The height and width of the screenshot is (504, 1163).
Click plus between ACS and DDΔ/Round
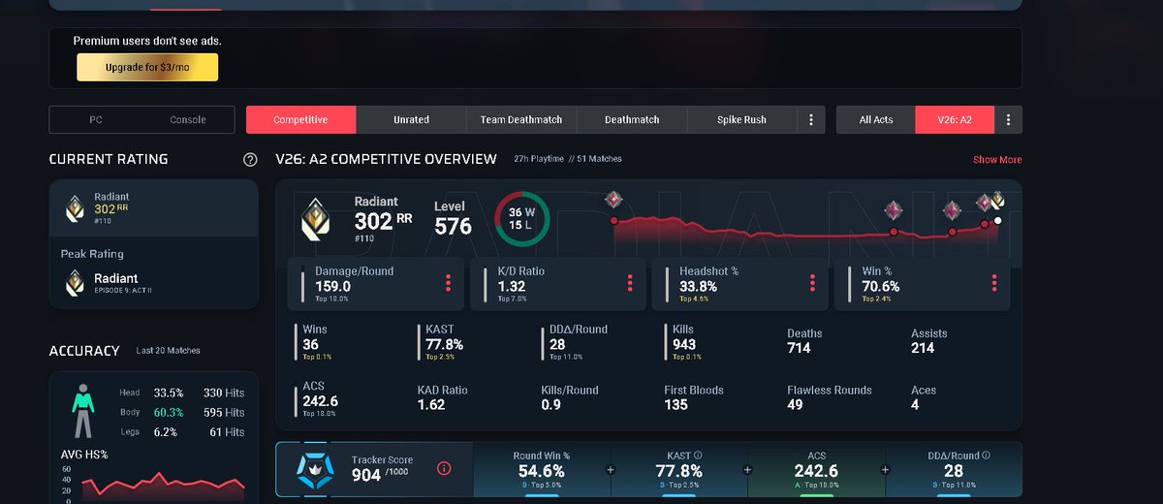click(885, 470)
